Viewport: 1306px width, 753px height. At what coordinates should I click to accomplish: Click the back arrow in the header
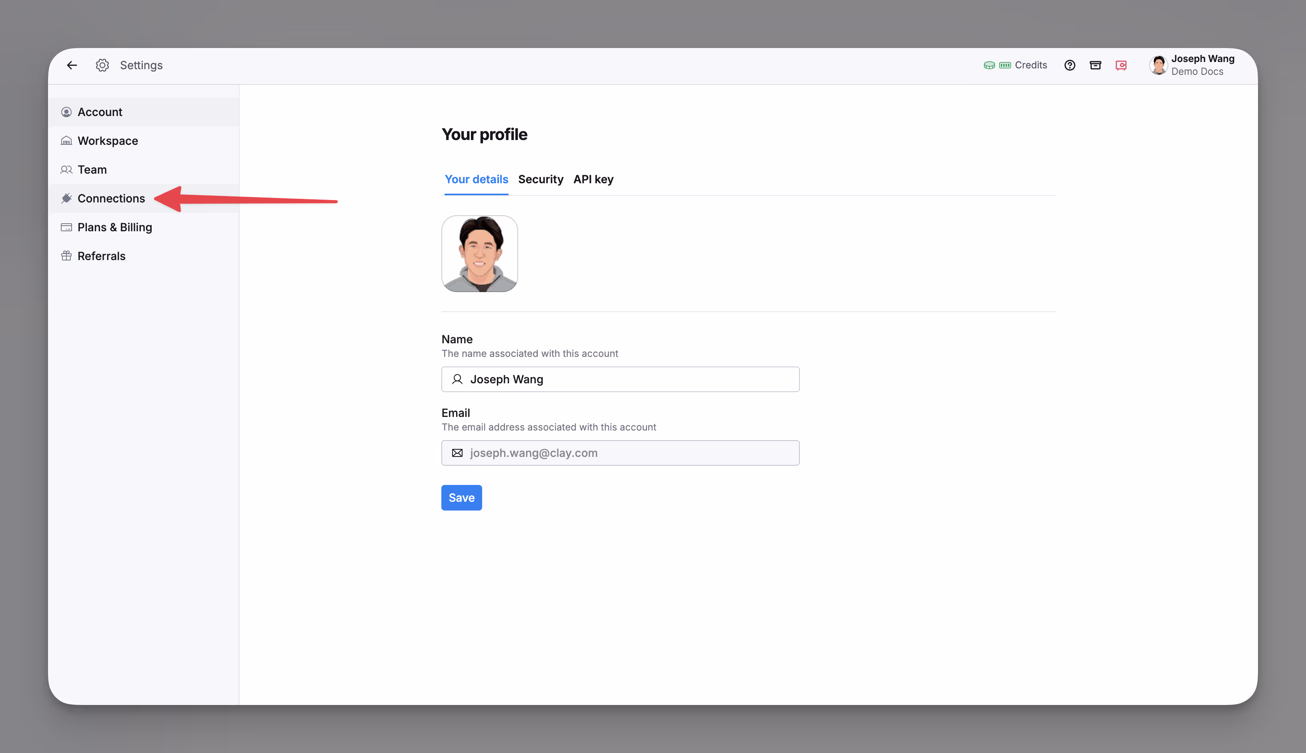[x=72, y=65]
